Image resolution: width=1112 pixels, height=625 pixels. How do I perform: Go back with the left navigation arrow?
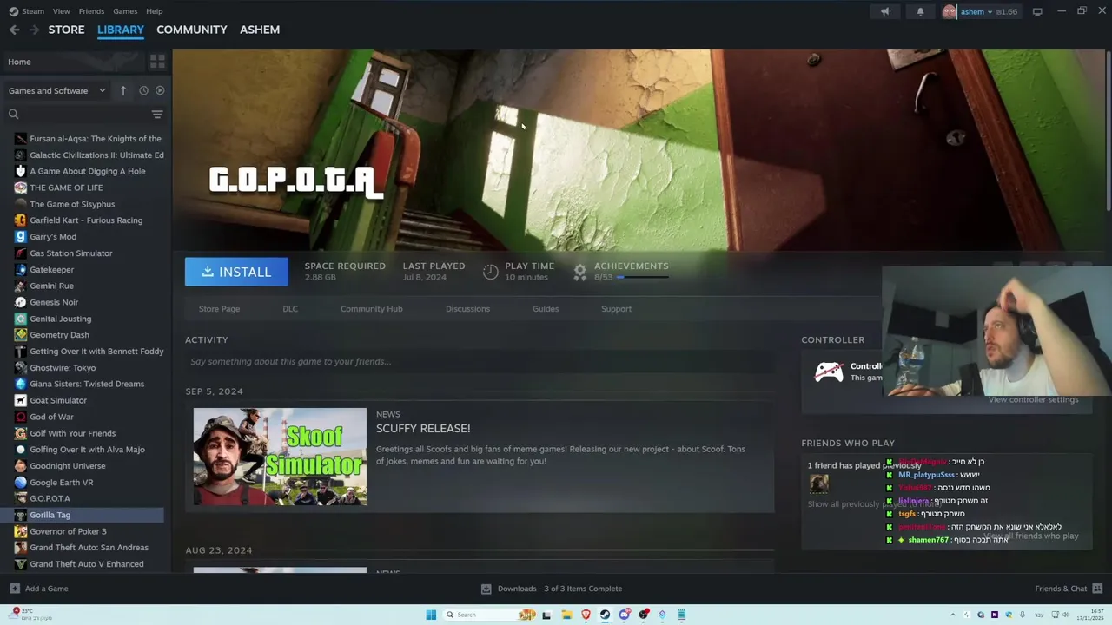click(x=15, y=30)
